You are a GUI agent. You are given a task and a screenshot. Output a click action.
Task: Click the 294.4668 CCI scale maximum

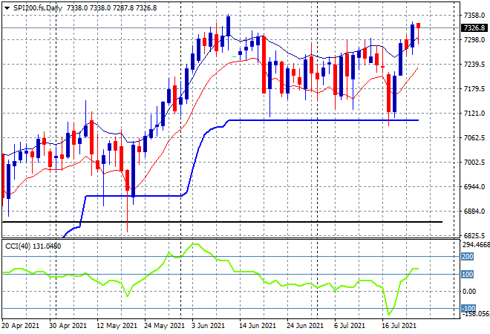click(476, 245)
